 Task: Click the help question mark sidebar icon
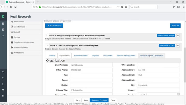(x=3, y=72)
